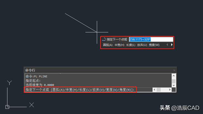The image size is (203, 114).
Task: Click the 命令行 panel title bar
Action: [100, 70]
